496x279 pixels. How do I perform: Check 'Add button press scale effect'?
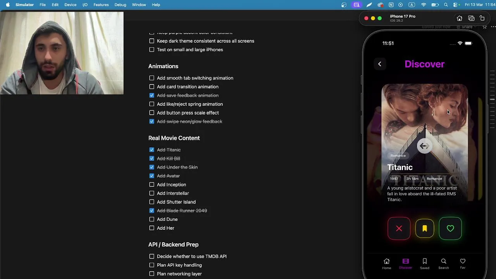tap(152, 113)
